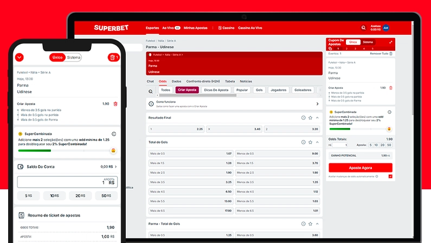
Task: Open Como funciona arrow
Action: [318, 104]
